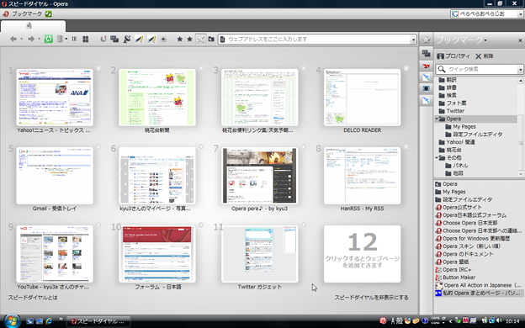Remove speed dial 1 Yahoo!ニュース entry
The height and width of the screenshot is (328, 525).
[x=98, y=68]
